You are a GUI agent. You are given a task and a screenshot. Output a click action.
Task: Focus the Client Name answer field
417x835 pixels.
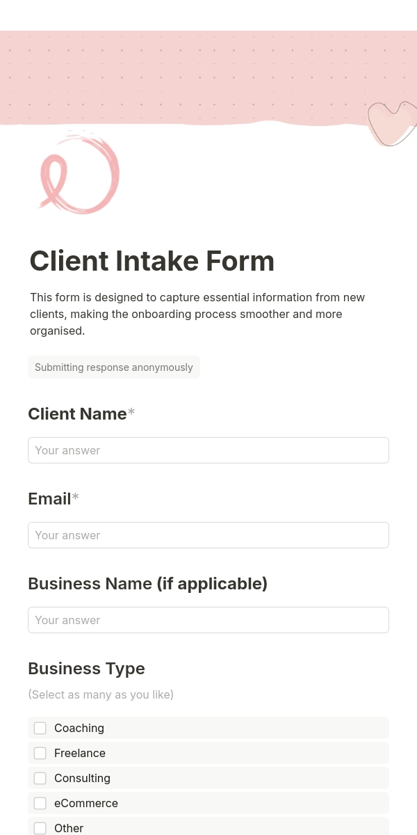(208, 450)
